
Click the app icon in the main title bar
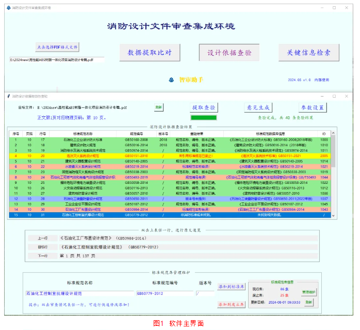(x=9, y=8)
